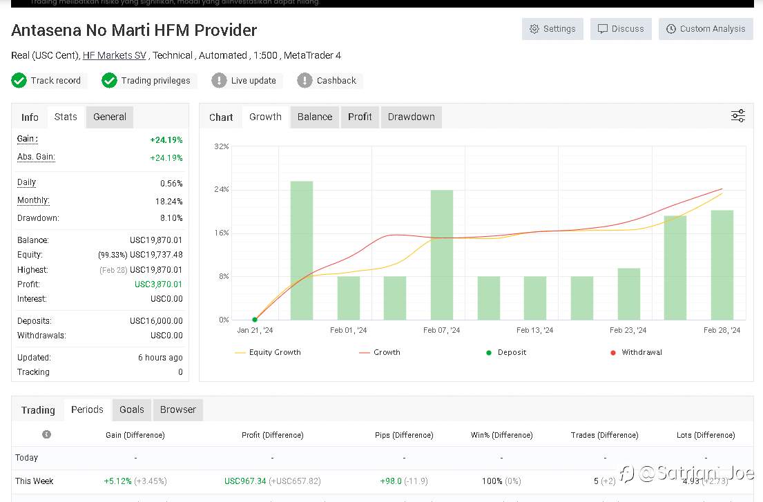Screen dimensions: 763x502
Task: Click the Settings gear button
Action: click(552, 29)
